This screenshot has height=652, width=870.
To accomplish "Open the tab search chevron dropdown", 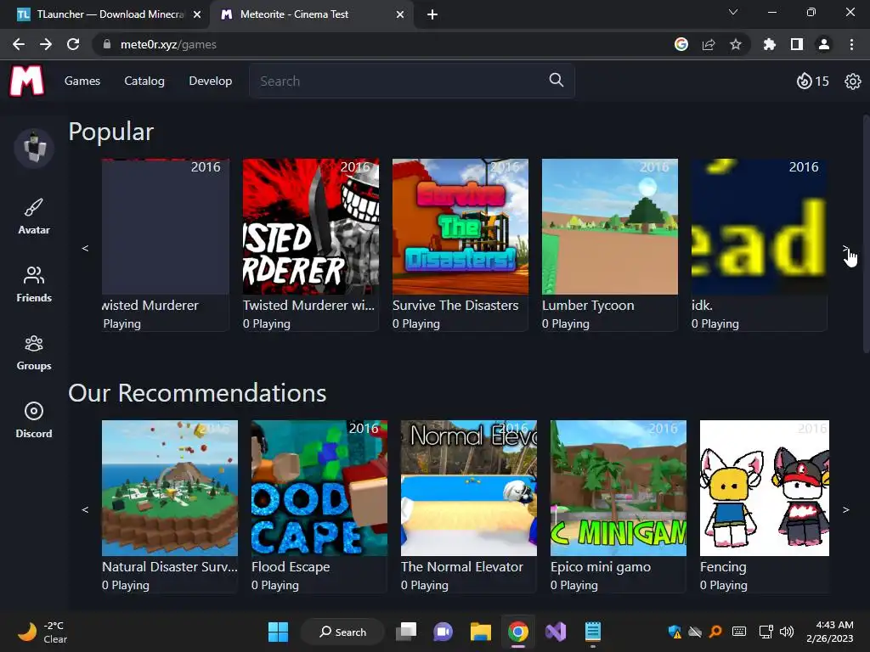I will [x=733, y=12].
